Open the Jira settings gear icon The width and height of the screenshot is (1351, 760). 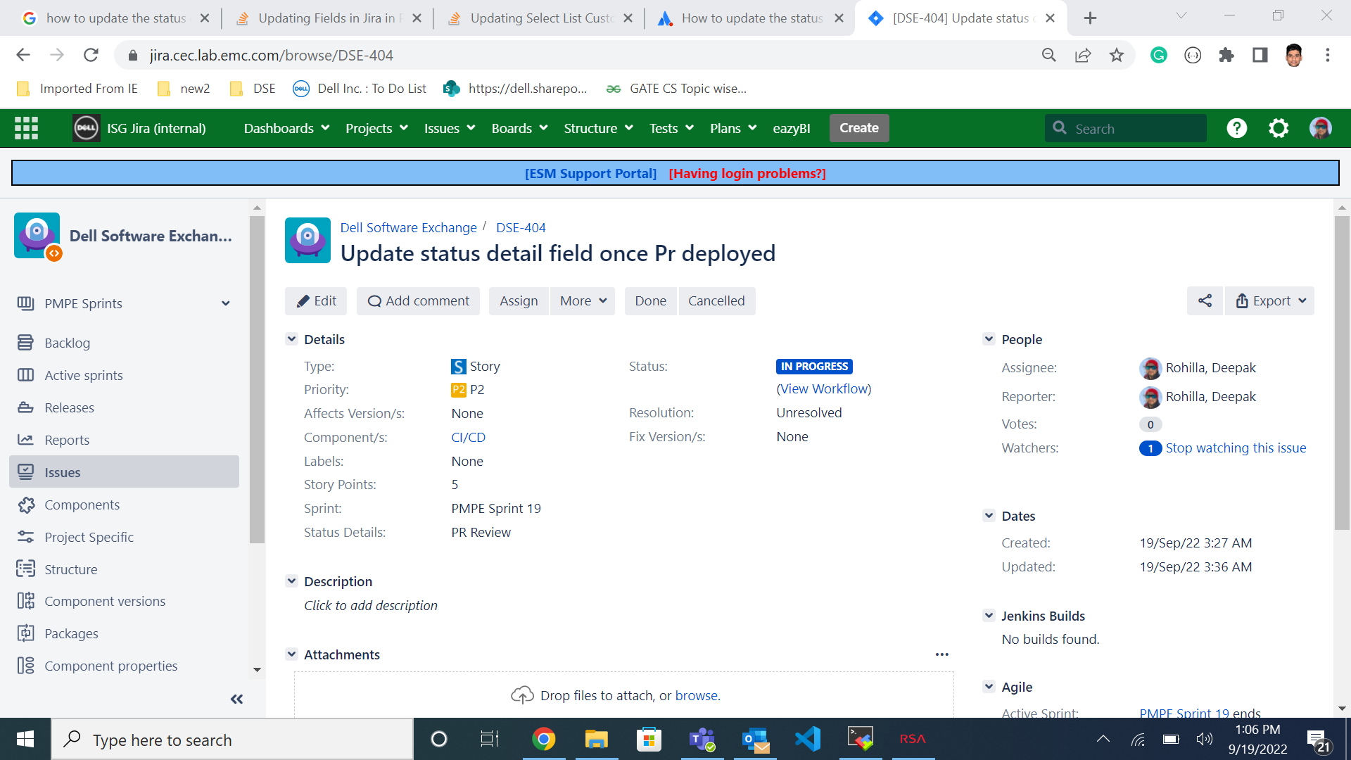[1279, 128]
